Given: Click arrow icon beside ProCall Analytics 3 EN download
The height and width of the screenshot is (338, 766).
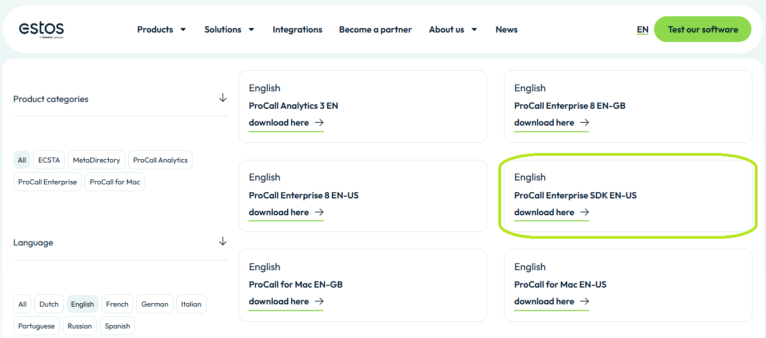Looking at the screenshot, I should click(319, 123).
